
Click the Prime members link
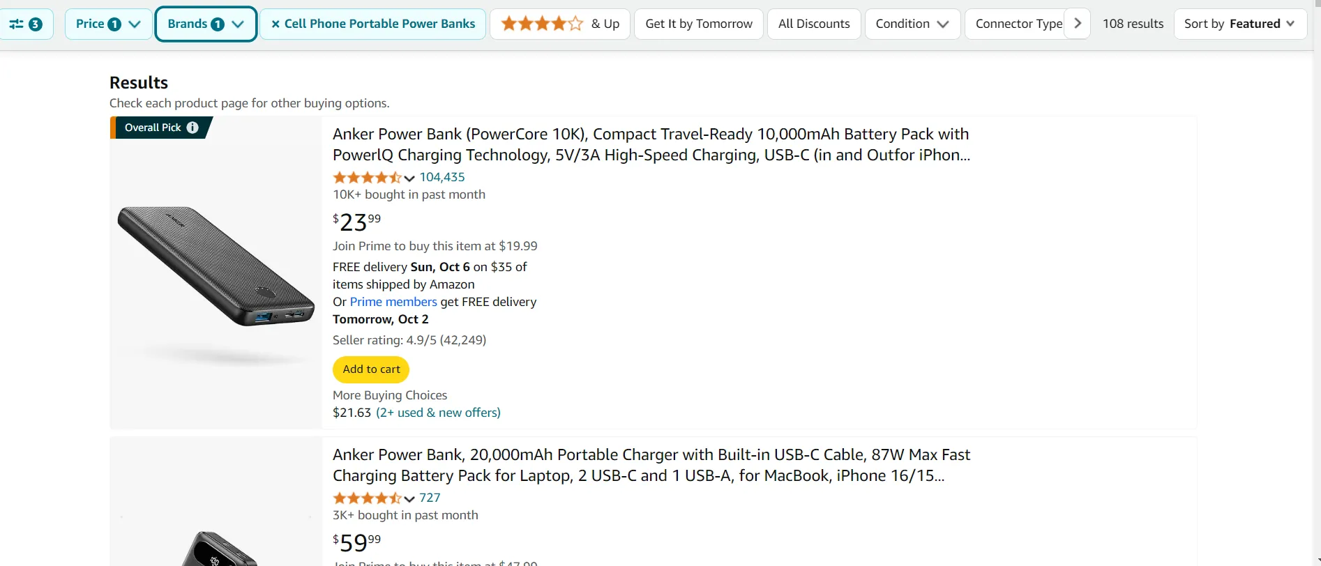point(393,301)
